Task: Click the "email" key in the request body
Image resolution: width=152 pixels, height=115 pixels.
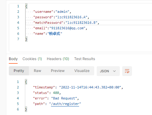Action: pyautogui.click(x=40, y=28)
